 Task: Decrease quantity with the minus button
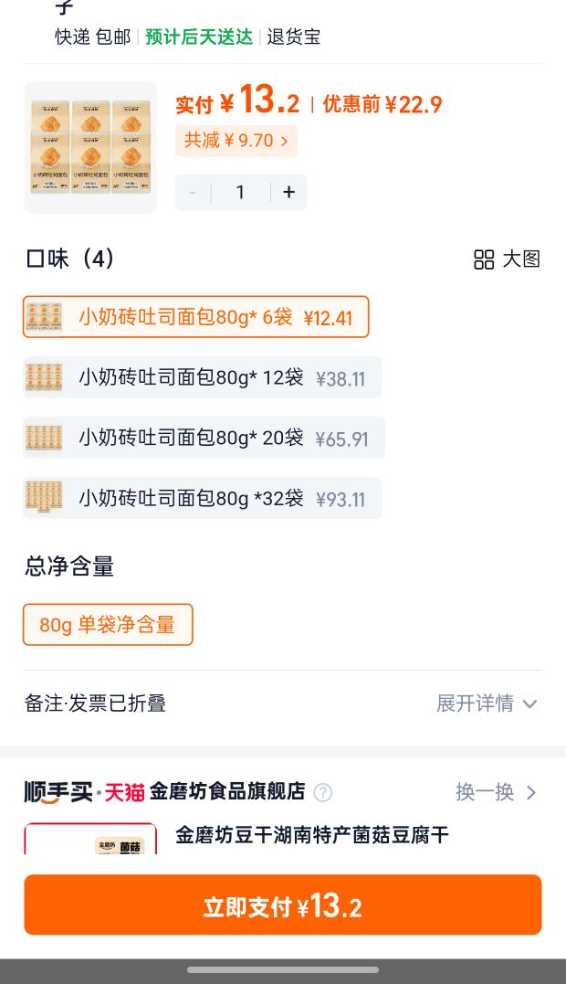[x=193, y=192]
